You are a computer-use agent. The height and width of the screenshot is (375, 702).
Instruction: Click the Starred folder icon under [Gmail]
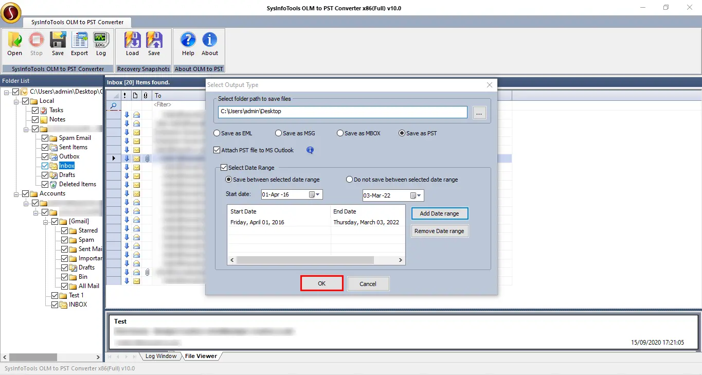point(73,230)
